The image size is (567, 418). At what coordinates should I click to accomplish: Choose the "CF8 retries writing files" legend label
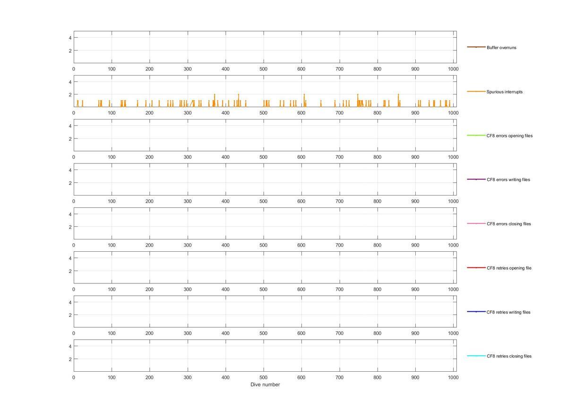(x=508, y=312)
